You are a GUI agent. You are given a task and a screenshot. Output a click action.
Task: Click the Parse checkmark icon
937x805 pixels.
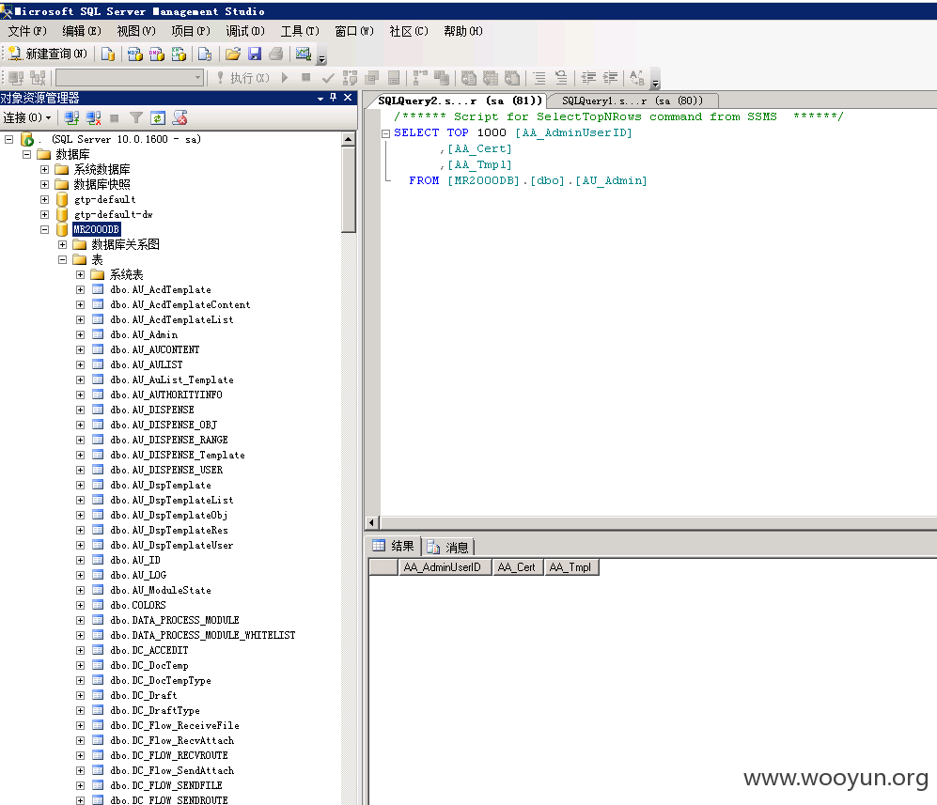coord(327,78)
